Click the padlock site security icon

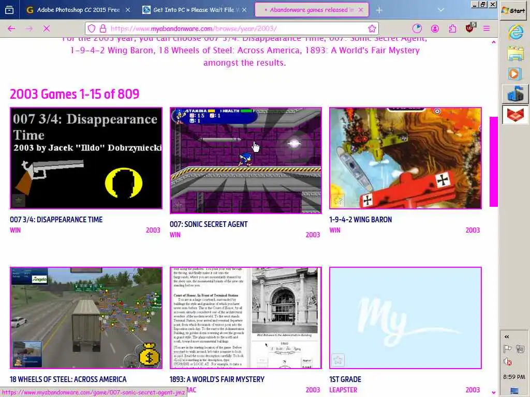103,29
